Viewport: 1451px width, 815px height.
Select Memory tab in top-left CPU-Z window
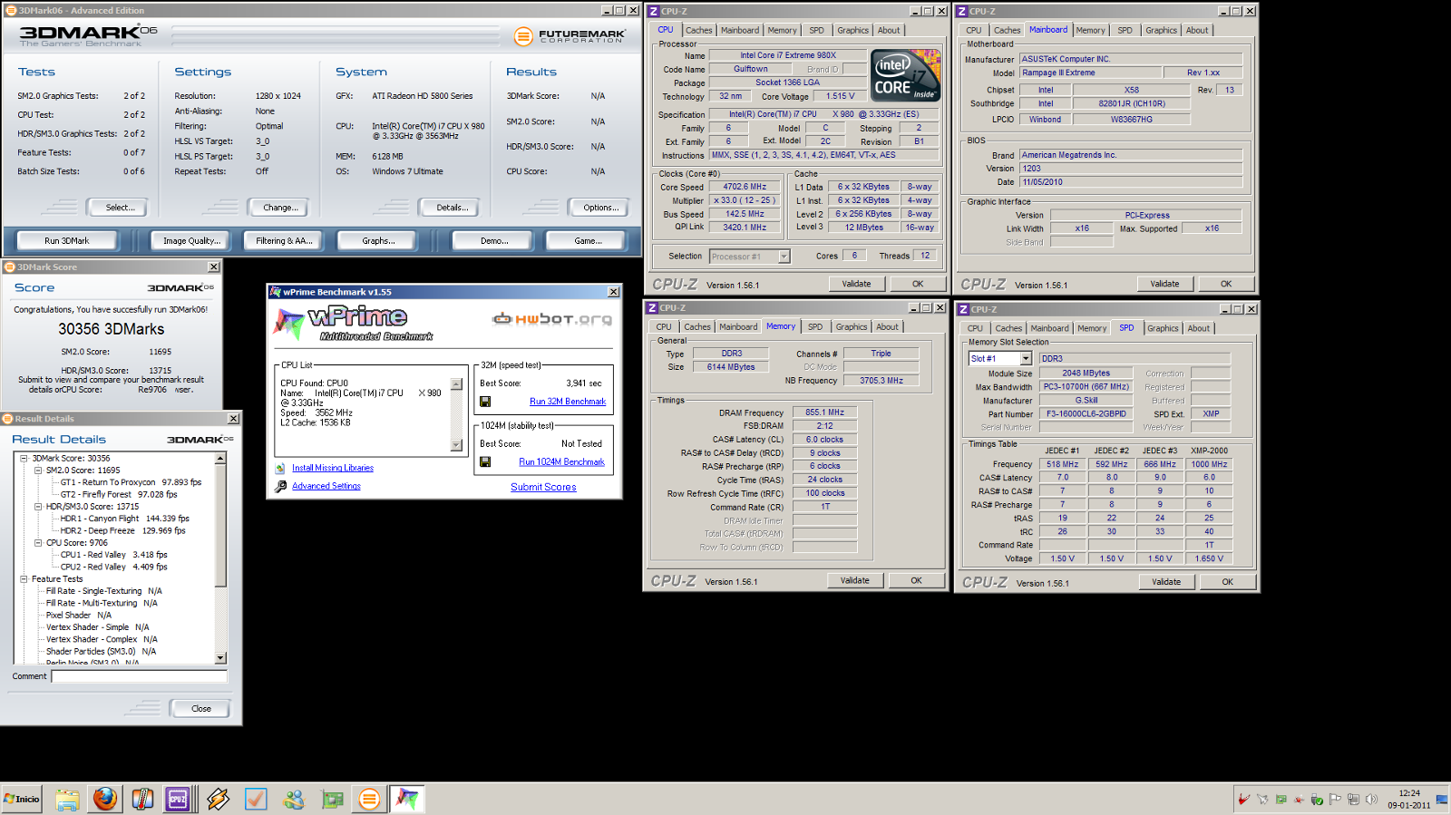782,30
